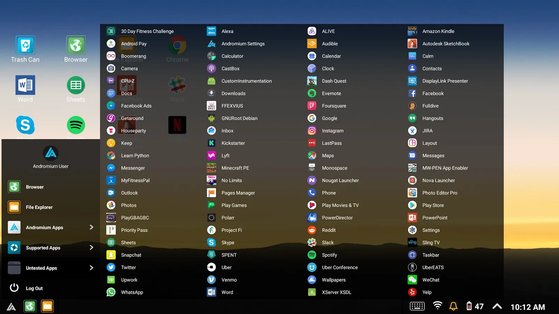The image size is (559, 314).
Task: Click the Andromium User profile avatar
Action: 51,153
